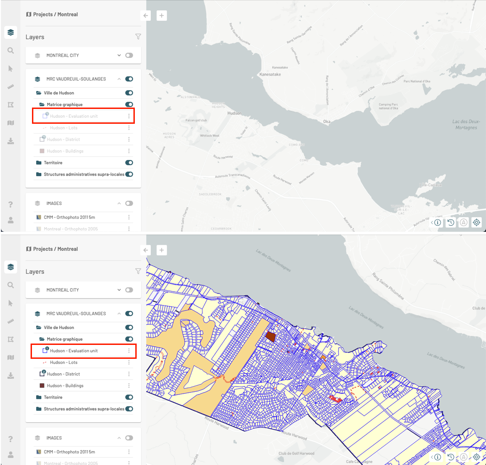
Task: Open the history clock icon on the upper grey map
Action: (450, 223)
